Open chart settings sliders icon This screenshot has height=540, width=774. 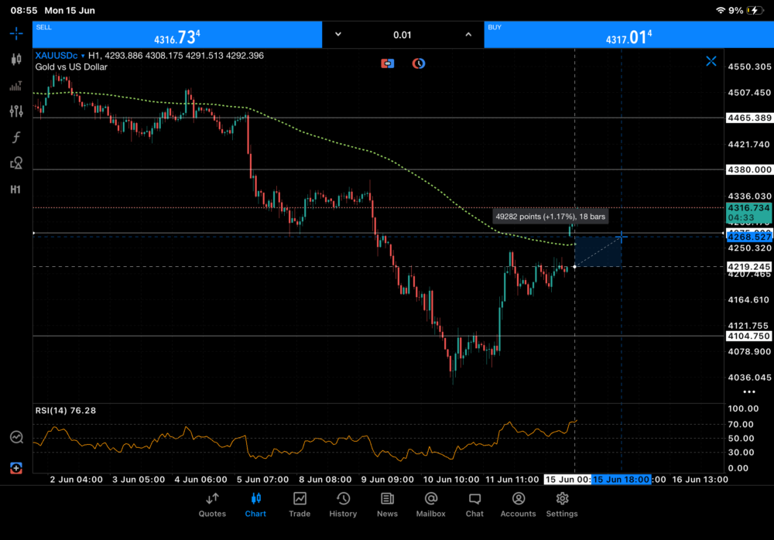[x=15, y=111]
